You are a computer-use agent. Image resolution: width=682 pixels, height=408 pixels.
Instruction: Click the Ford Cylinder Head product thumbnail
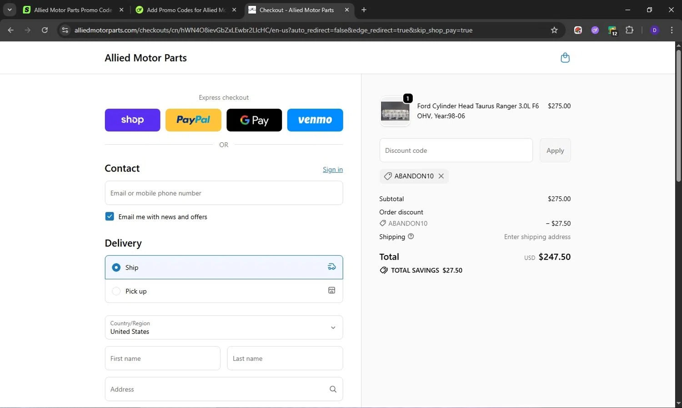pos(395,111)
